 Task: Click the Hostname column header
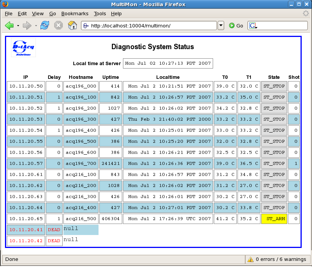click(x=81, y=77)
